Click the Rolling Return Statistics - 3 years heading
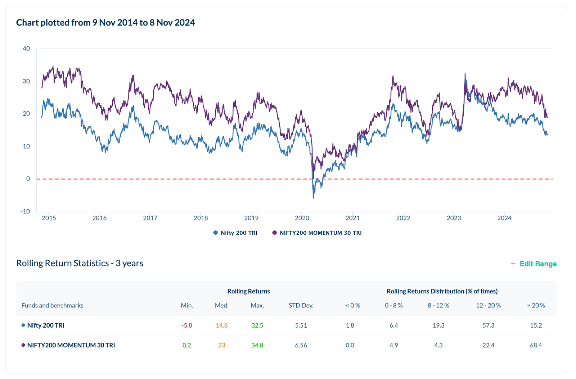The height and width of the screenshot is (379, 576). tap(80, 263)
